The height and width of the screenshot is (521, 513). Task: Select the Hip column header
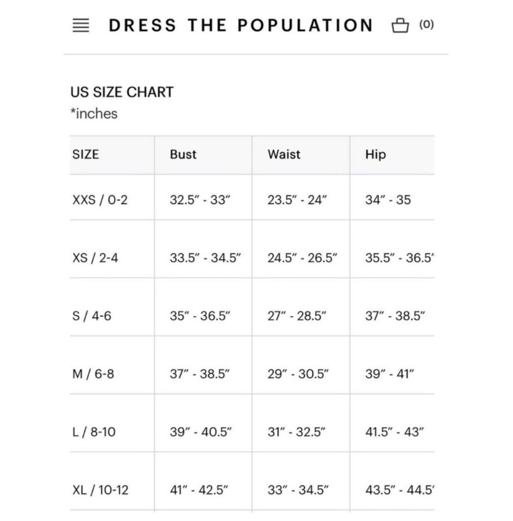[375, 154]
